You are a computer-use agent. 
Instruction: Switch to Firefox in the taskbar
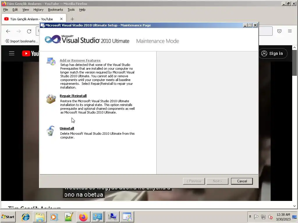(x=83, y=217)
